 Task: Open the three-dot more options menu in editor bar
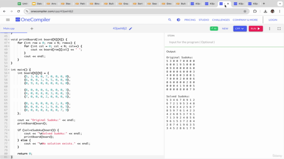(269, 28)
